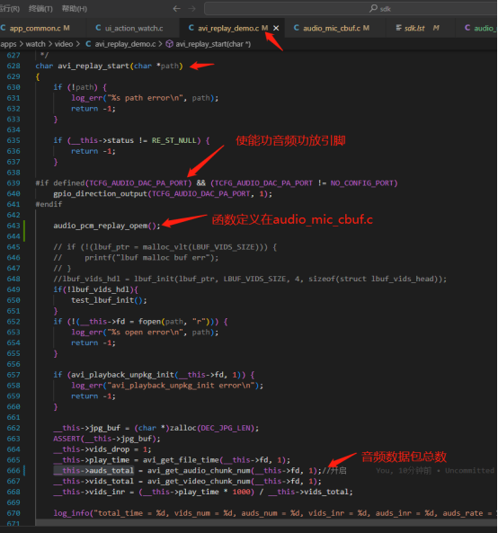Click avi_replay_demo.c in the breadcrumb
Screen dimensions: 498x533
(125, 44)
